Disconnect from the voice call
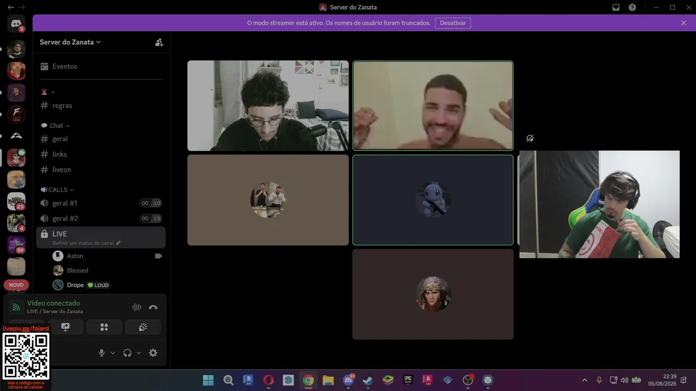The height and width of the screenshot is (391, 696). click(x=153, y=307)
